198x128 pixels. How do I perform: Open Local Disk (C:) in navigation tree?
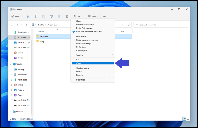tap(24, 100)
